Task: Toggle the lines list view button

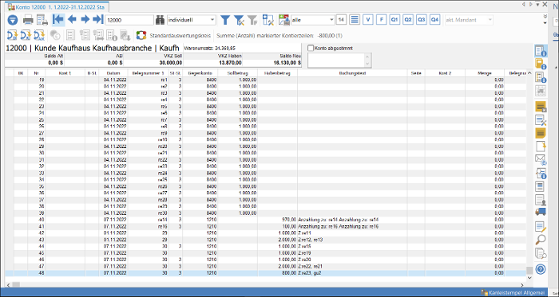Action: (x=355, y=20)
